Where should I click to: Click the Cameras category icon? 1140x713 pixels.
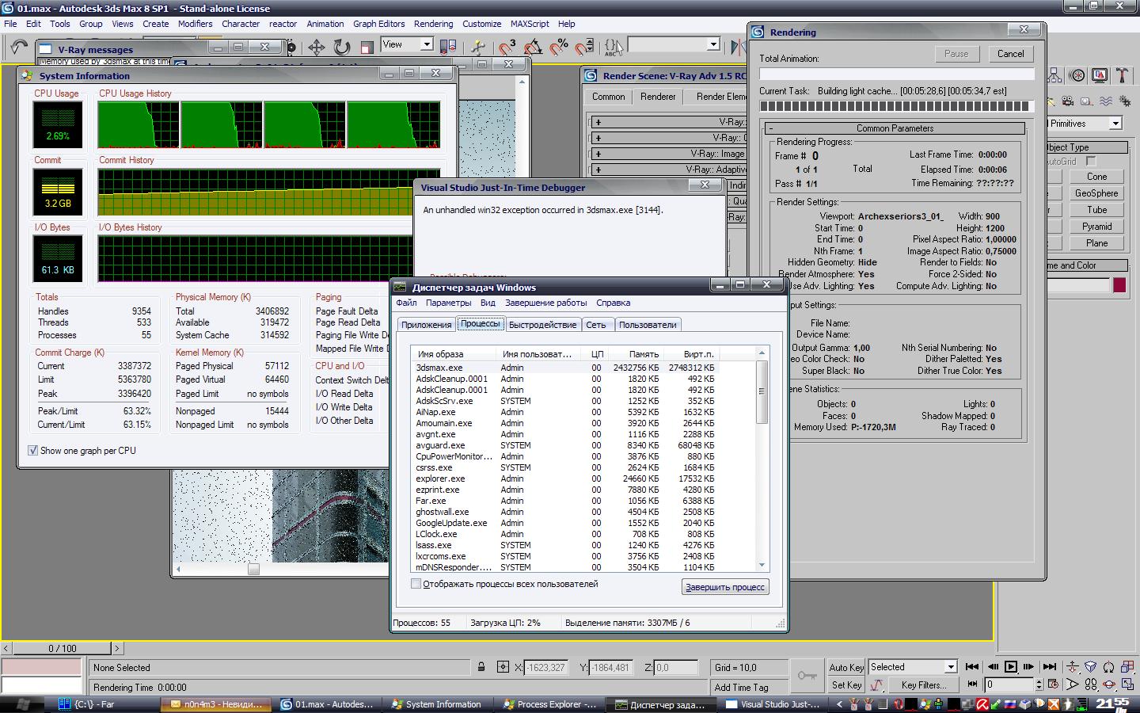pyautogui.click(x=1069, y=101)
